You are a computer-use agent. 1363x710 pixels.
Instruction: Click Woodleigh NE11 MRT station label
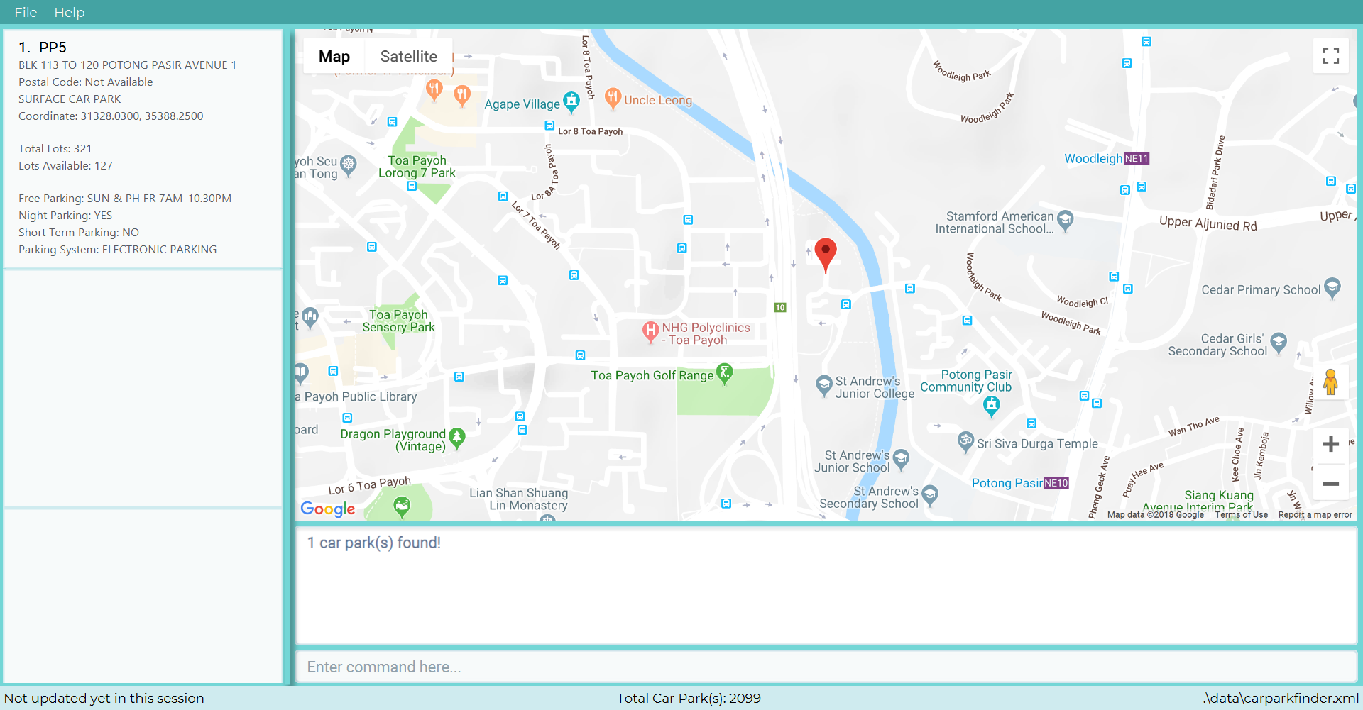point(1107,159)
